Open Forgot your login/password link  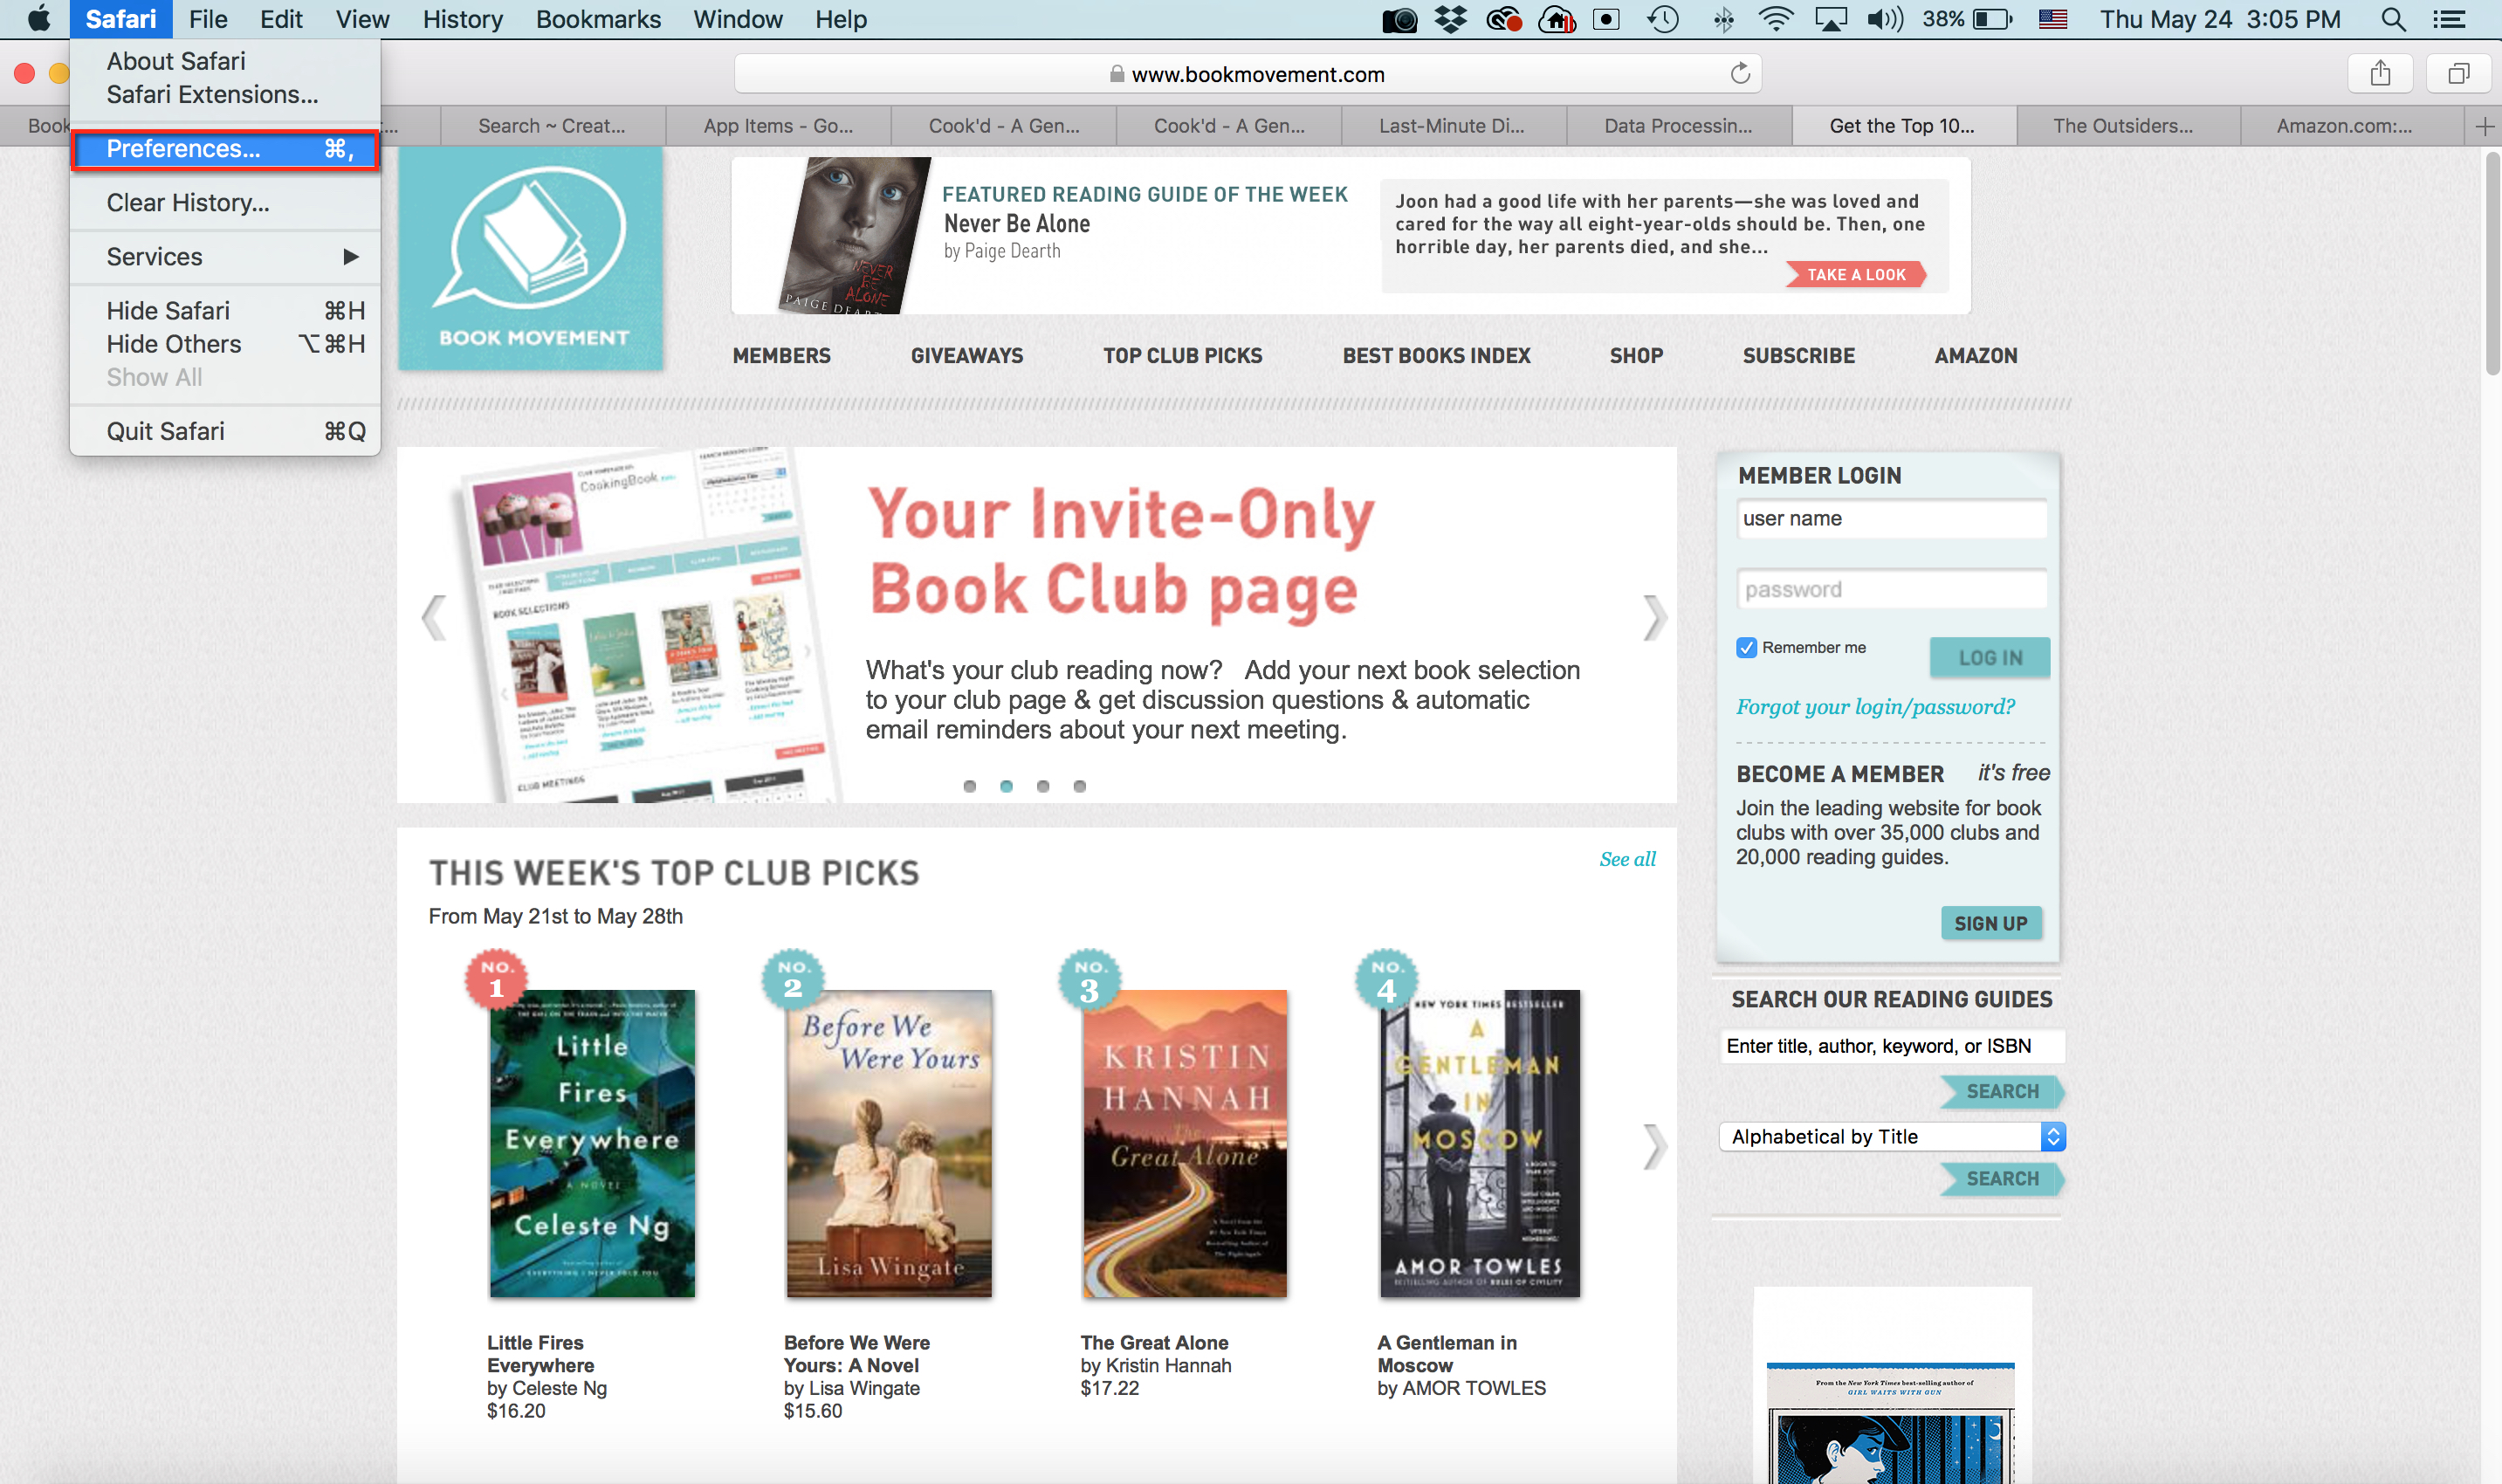(1875, 707)
